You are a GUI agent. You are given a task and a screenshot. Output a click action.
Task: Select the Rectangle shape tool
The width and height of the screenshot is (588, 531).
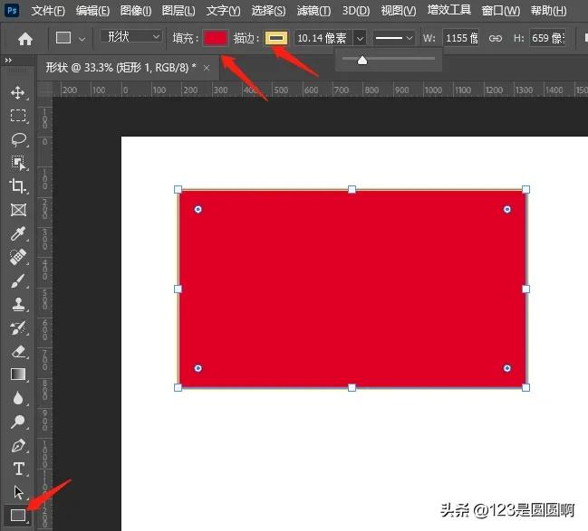click(x=17, y=516)
